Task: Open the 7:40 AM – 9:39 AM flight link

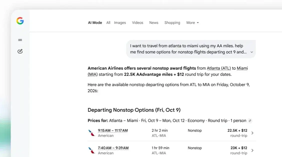Action: pos(113,148)
